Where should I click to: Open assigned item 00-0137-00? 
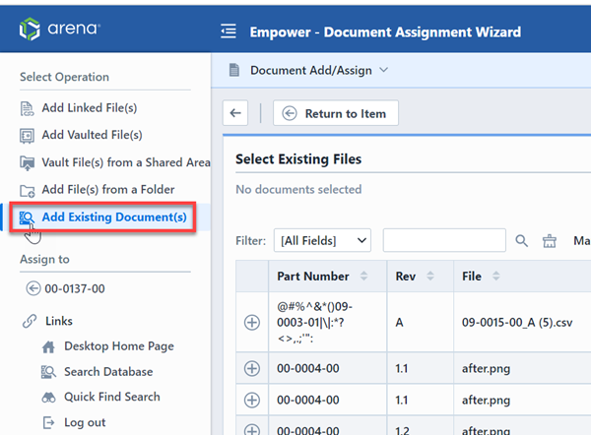75,289
